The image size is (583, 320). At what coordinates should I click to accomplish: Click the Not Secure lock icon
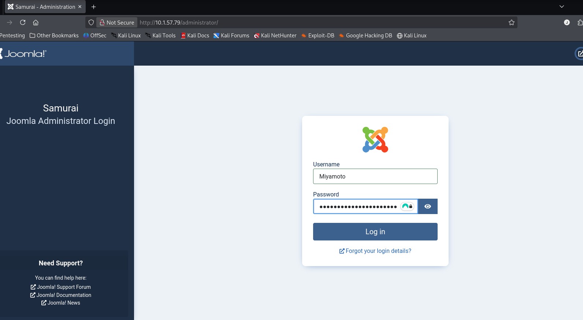click(103, 22)
